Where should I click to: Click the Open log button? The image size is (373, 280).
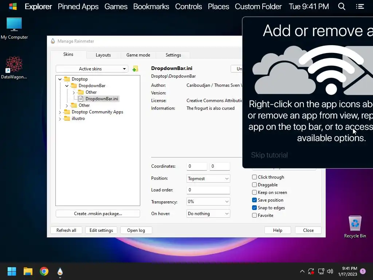click(x=136, y=230)
